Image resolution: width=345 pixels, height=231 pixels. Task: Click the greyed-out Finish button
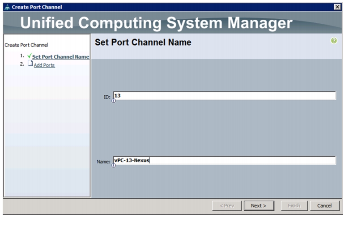tap(294, 205)
